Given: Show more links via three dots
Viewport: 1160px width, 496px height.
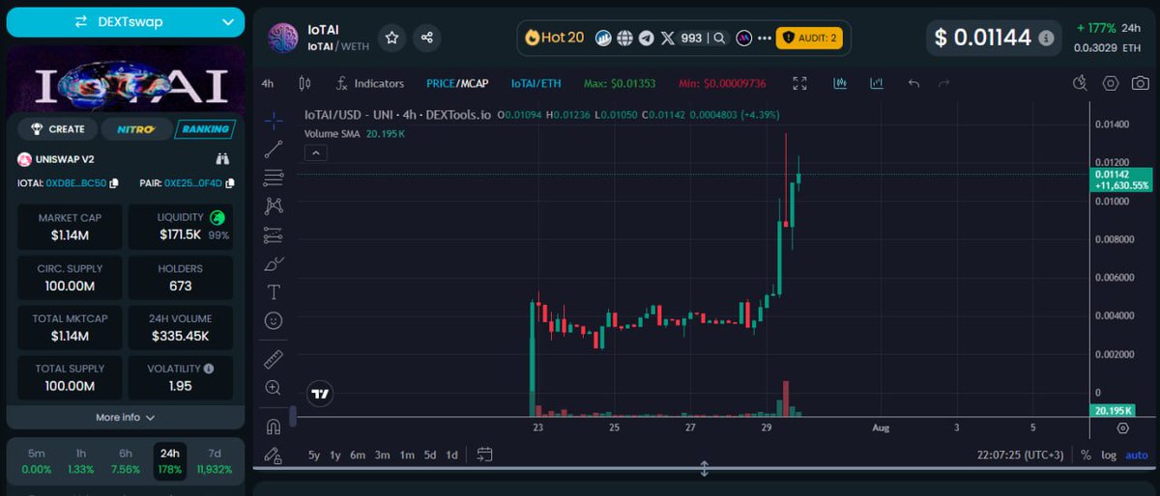Looking at the screenshot, I should pyautogui.click(x=764, y=39).
